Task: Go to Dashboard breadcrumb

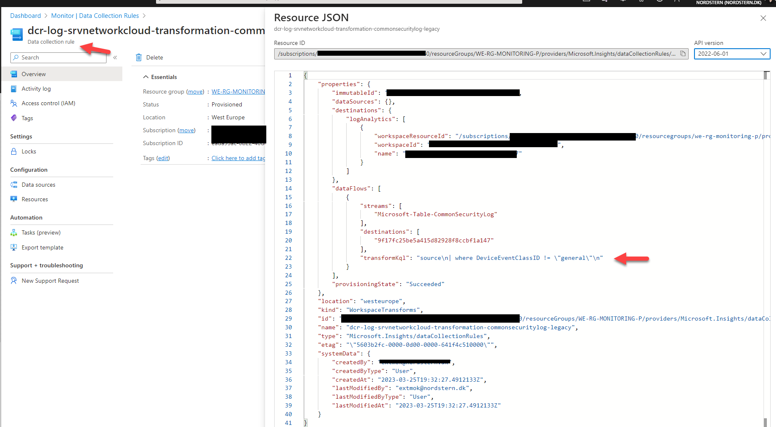Action: pos(25,16)
